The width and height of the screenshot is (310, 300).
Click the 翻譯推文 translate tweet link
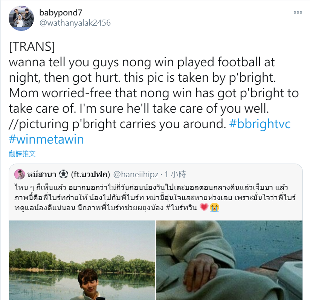(22, 154)
